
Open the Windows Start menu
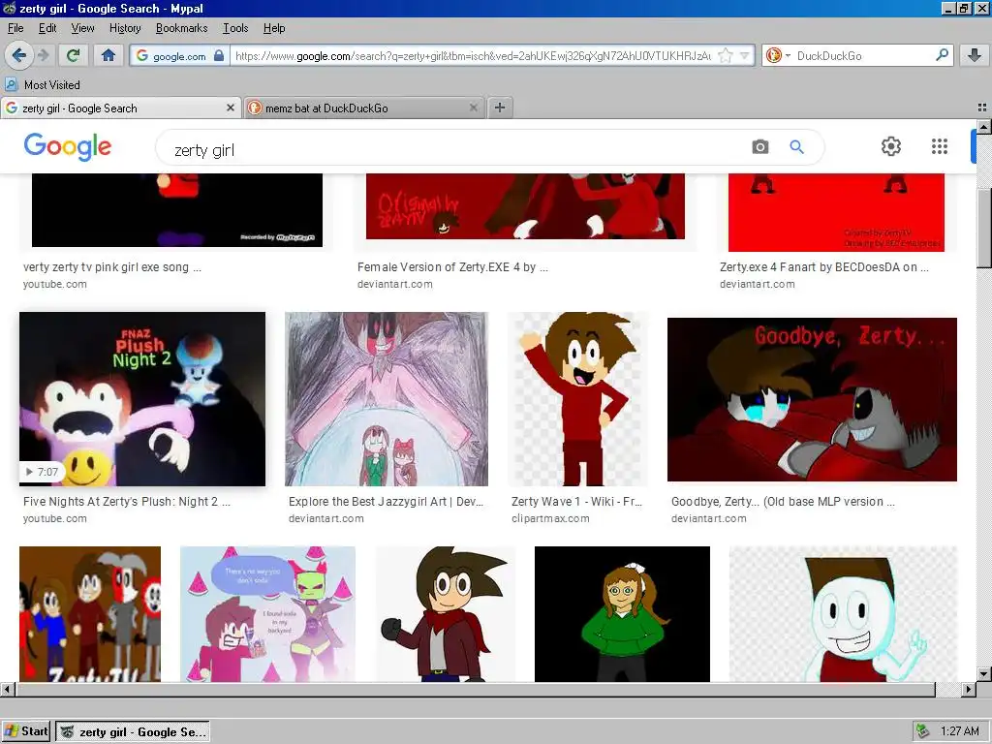tap(26, 731)
